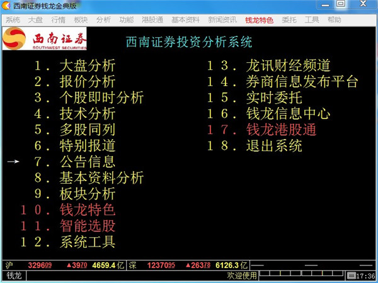The height and width of the screenshot is (283, 378).
Task: Click the Shenzhen turnover 6126.3亿
Action: (231, 265)
